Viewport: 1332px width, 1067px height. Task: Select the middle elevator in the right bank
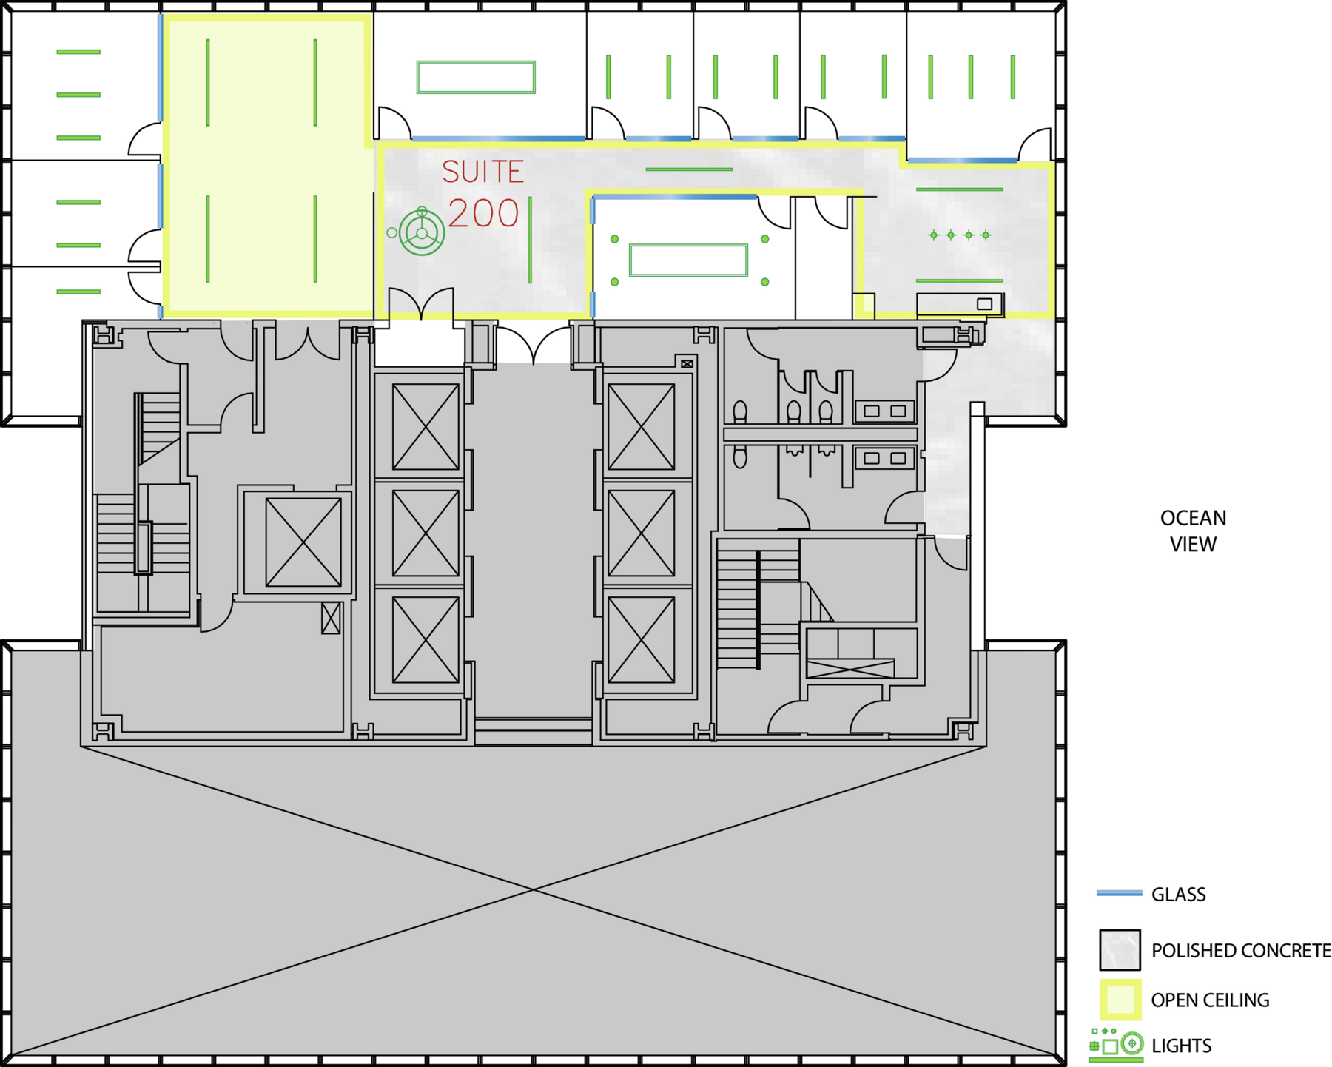pyautogui.click(x=641, y=533)
